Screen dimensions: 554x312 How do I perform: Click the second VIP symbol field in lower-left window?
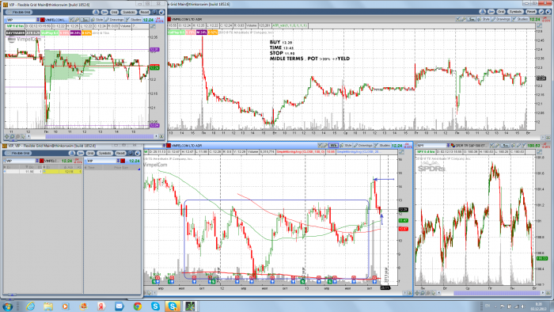102,161
